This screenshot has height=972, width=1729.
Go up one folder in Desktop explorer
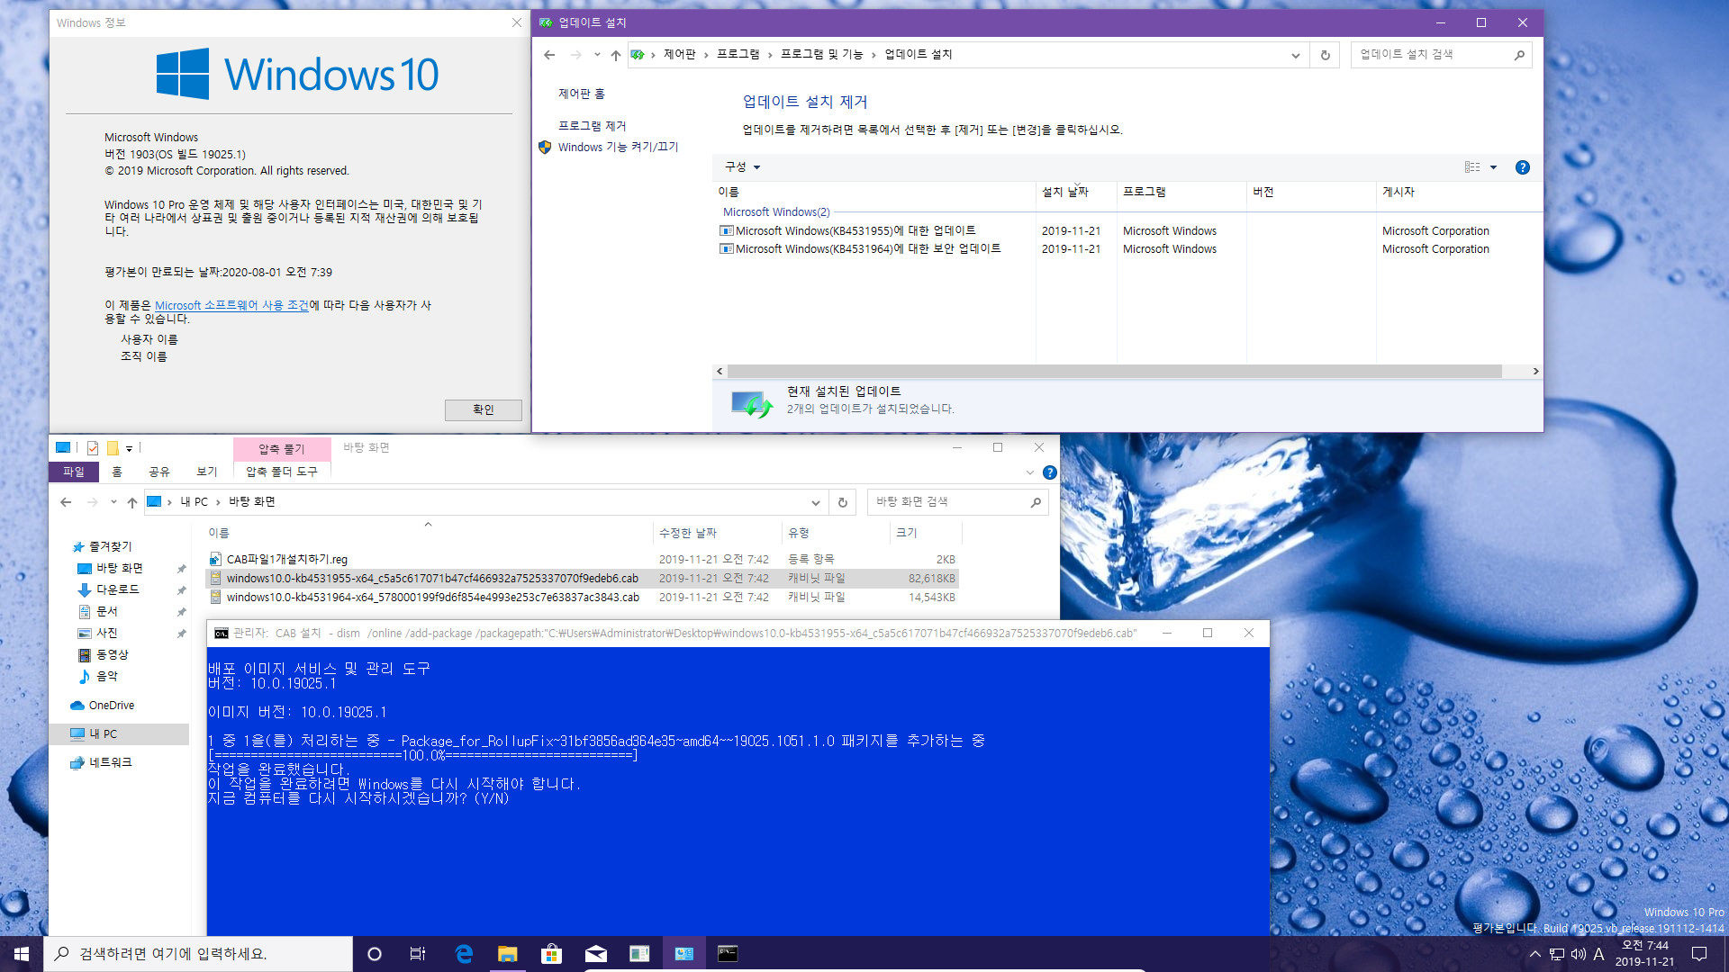coord(131,502)
